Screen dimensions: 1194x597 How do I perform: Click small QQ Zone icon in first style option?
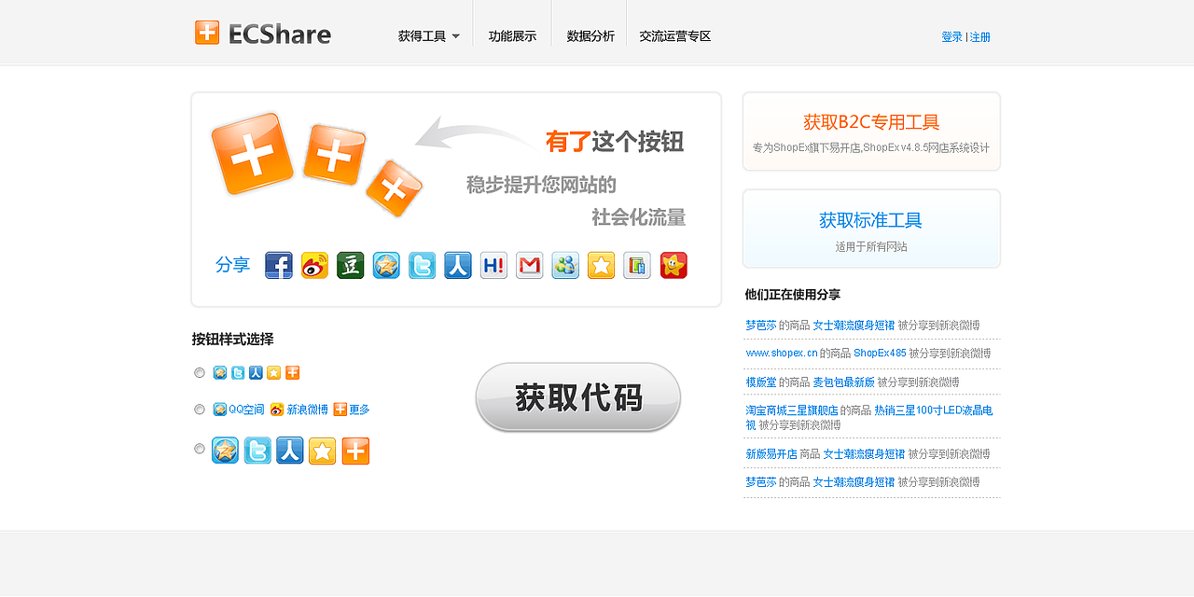(x=220, y=373)
